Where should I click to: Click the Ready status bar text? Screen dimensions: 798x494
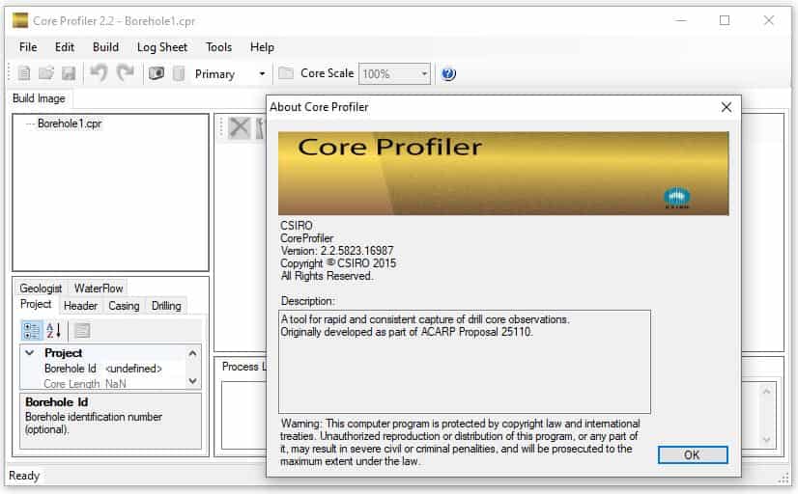point(24,476)
